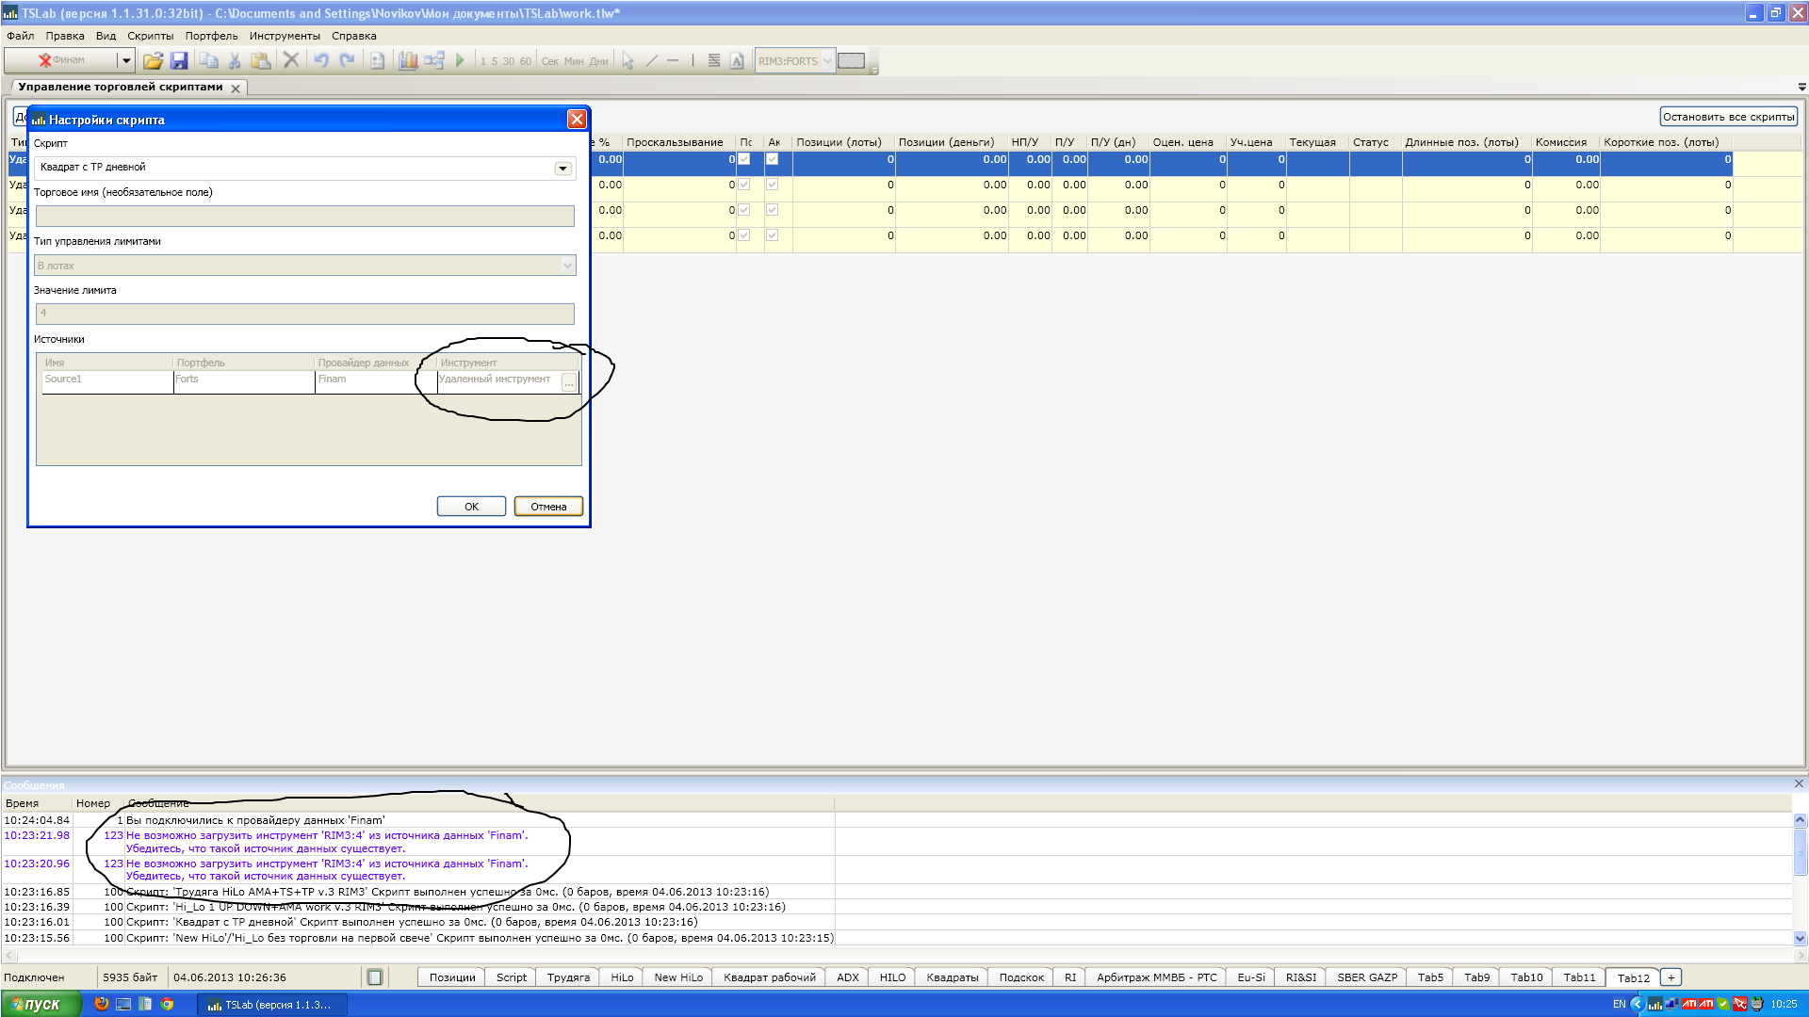Click the open folder toolbar icon
Screen dimensions: 1809x1017
tap(153, 61)
